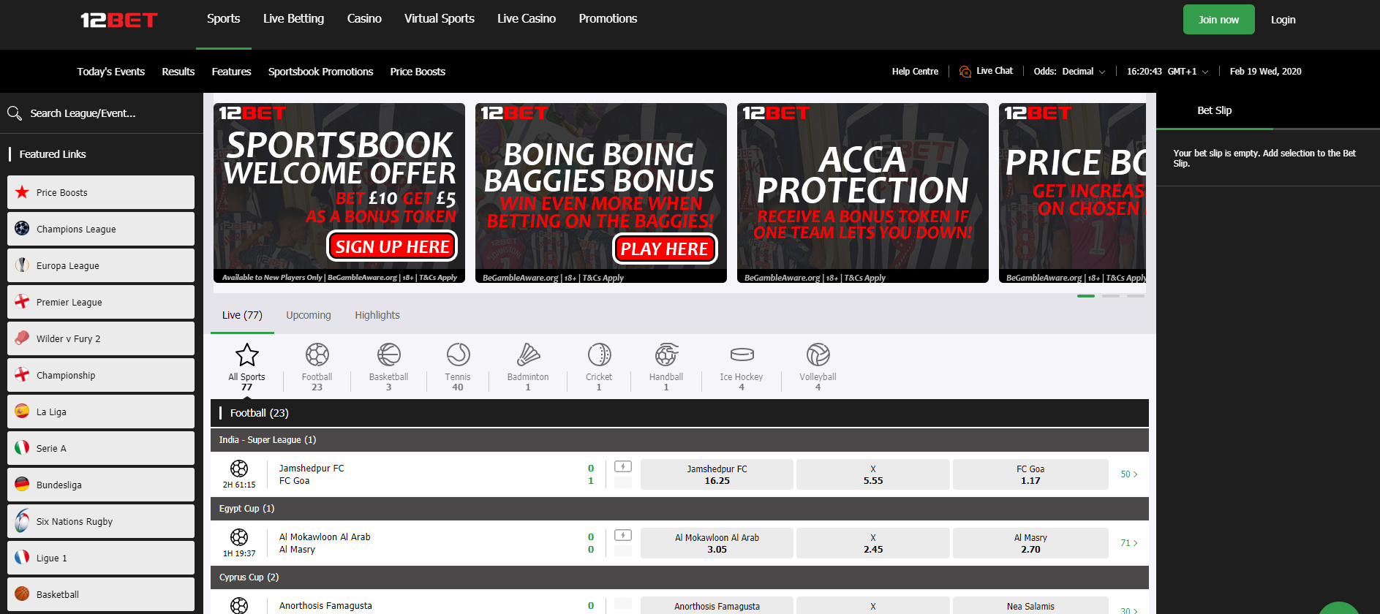The height and width of the screenshot is (614, 1380).
Task: Select the Tennis sport filter icon
Action: pos(458,355)
